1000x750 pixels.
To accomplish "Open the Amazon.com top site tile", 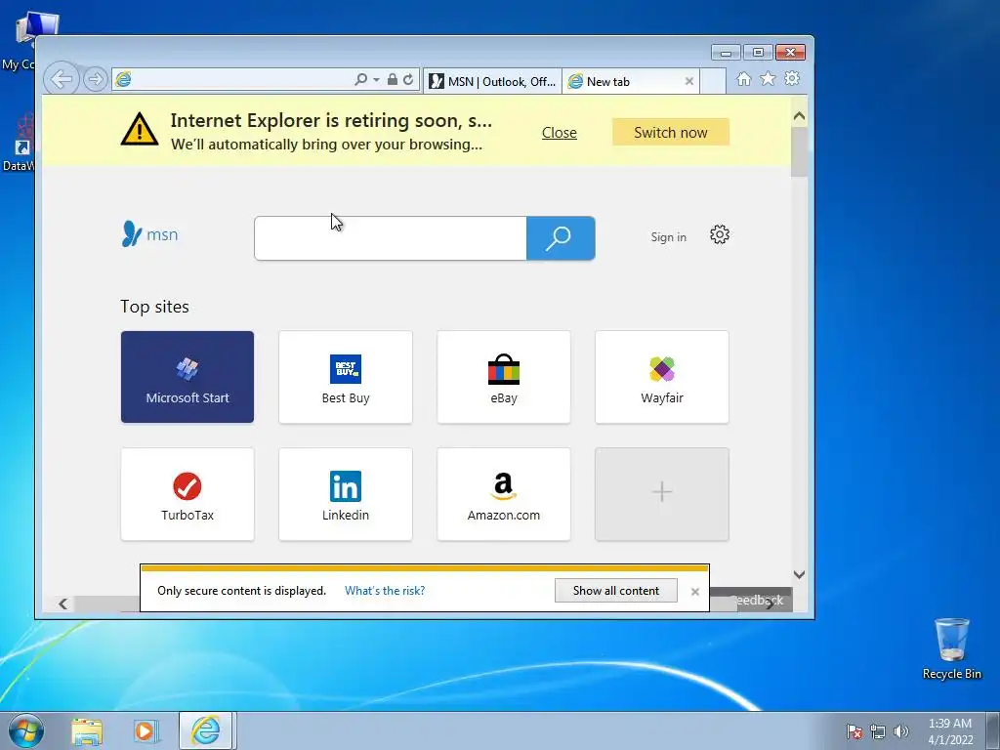I will (x=504, y=494).
